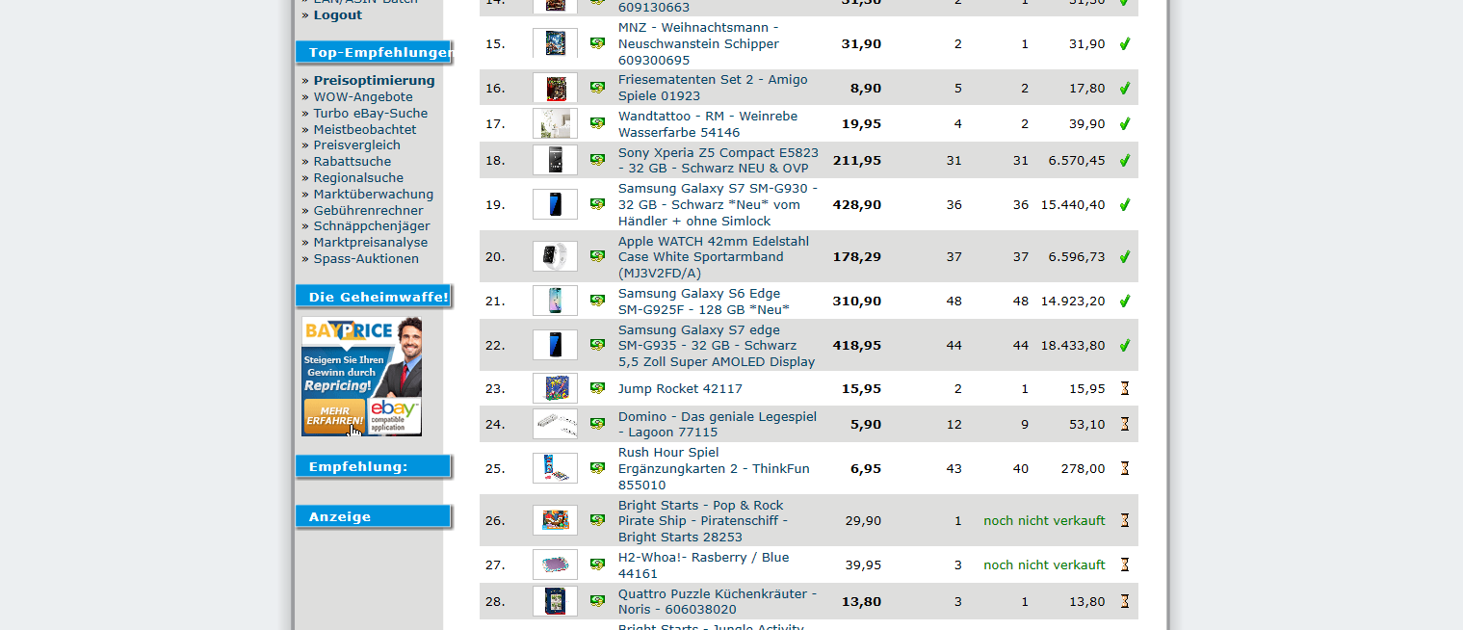Click the green money icon beside Samsung Galaxy S7 edge SM-G935
Viewport: 1463px width, 630px height.
[x=597, y=345]
